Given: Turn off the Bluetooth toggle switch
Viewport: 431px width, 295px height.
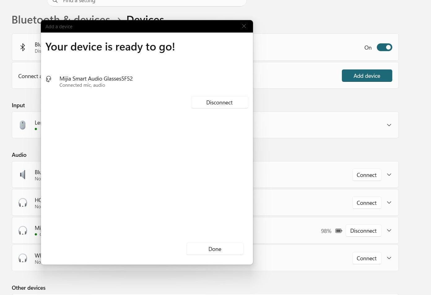Looking at the screenshot, I should pos(384,47).
